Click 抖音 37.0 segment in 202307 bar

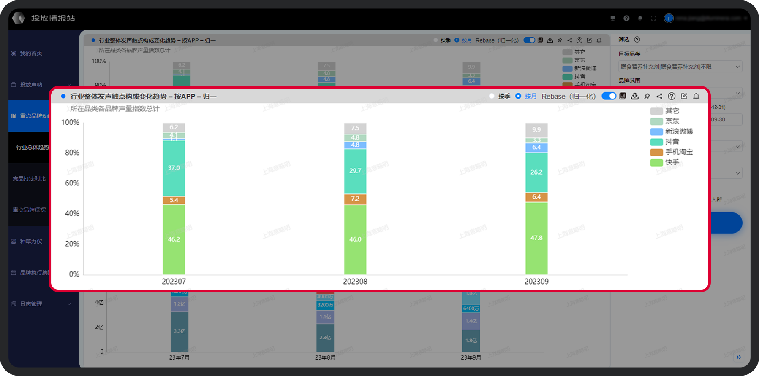pyautogui.click(x=174, y=168)
